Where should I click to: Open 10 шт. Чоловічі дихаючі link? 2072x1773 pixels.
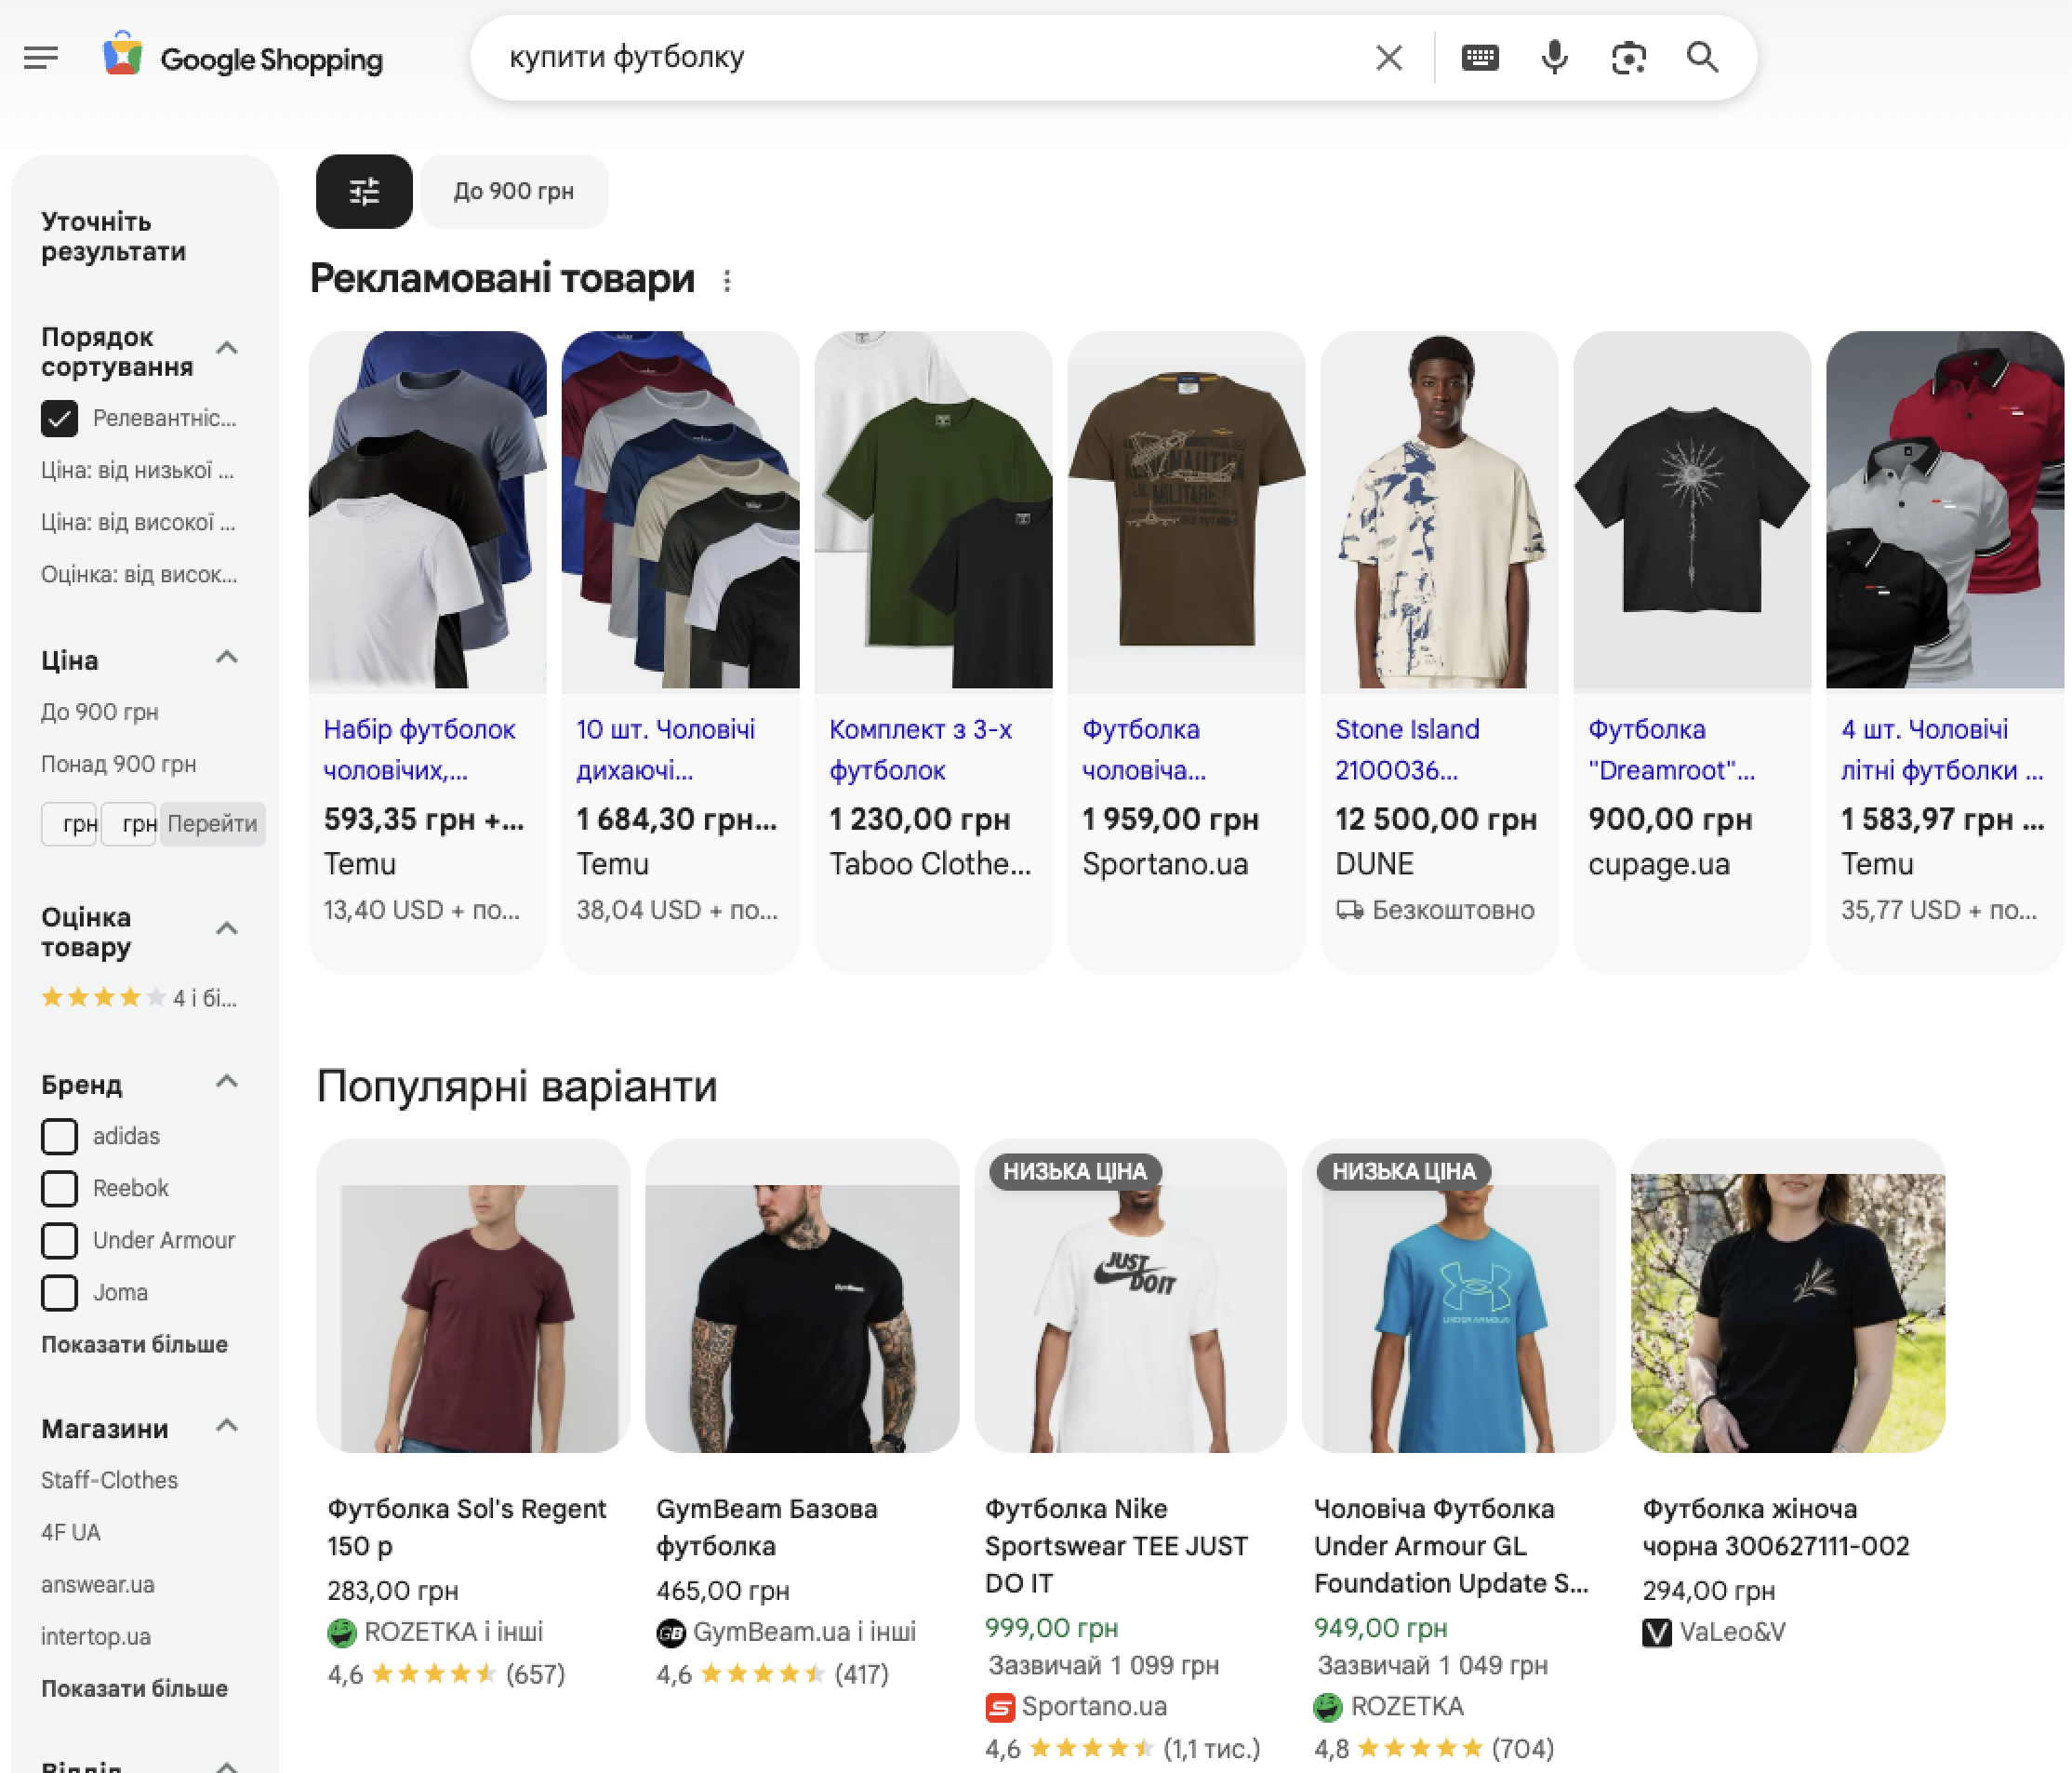click(665, 750)
